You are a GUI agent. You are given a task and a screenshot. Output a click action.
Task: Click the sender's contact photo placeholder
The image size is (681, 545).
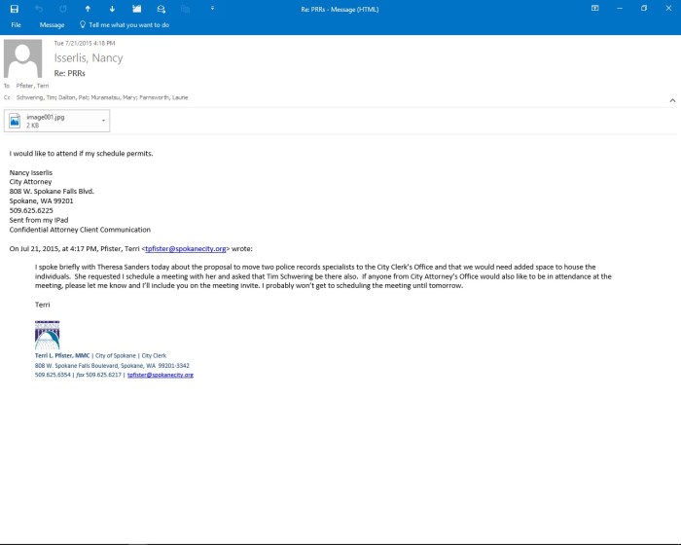click(x=23, y=58)
